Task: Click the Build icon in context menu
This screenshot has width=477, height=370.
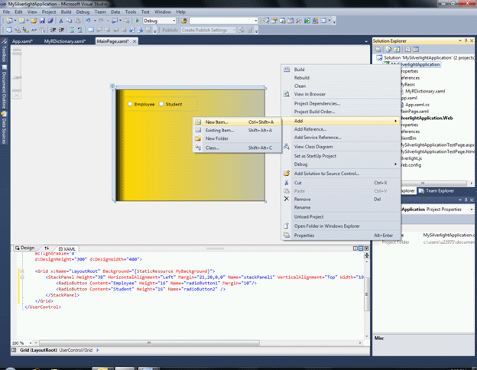Action: point(287,69)
